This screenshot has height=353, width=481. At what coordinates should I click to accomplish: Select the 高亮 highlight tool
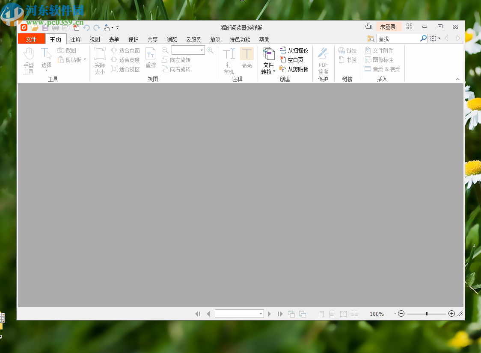246,58
